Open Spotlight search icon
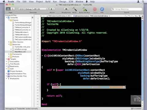Screen dimensions: 147x110 pyautogui.click(x=143, y=2)
